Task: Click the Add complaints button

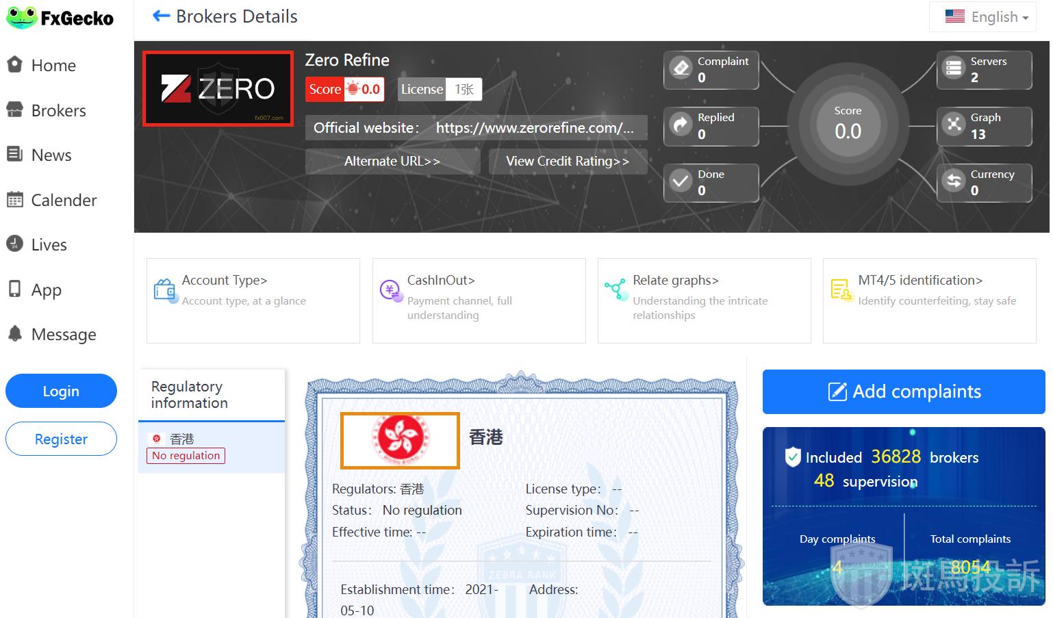Action: coord(903,391)
